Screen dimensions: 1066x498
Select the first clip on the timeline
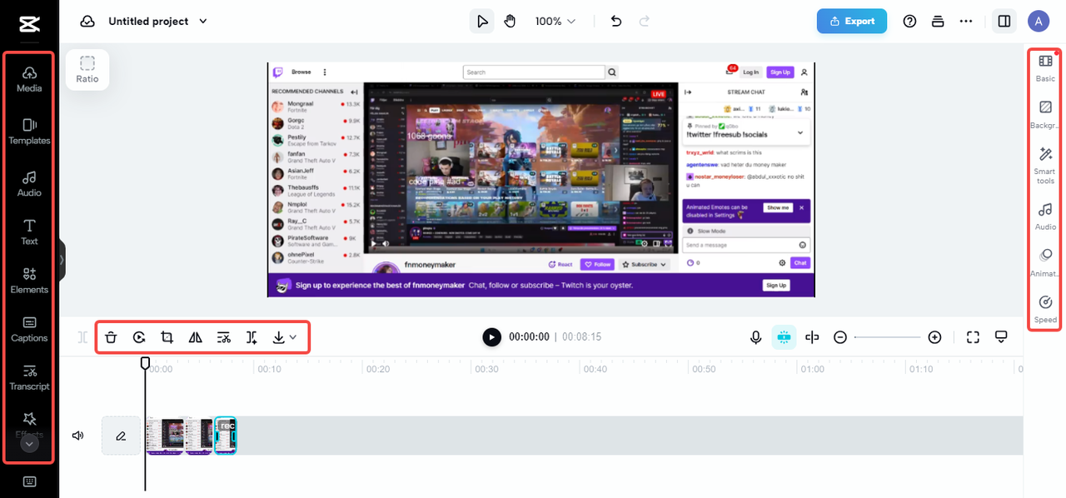click(x=165, y=436)
